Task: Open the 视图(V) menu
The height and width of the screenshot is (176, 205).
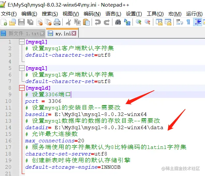Action: pos(71,14)
